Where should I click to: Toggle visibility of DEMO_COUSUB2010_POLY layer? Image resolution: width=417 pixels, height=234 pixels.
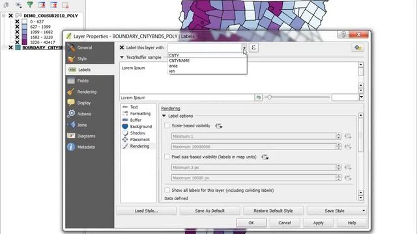point(10,16)
